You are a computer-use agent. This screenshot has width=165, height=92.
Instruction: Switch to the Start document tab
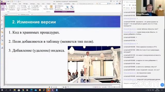6,14
